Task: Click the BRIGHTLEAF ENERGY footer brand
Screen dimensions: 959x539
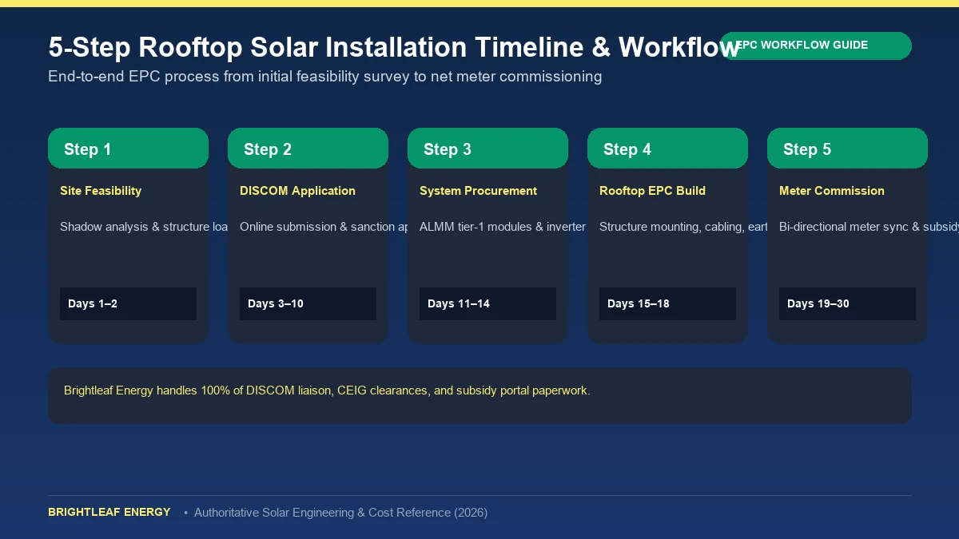Action: [x=109, y=512]
